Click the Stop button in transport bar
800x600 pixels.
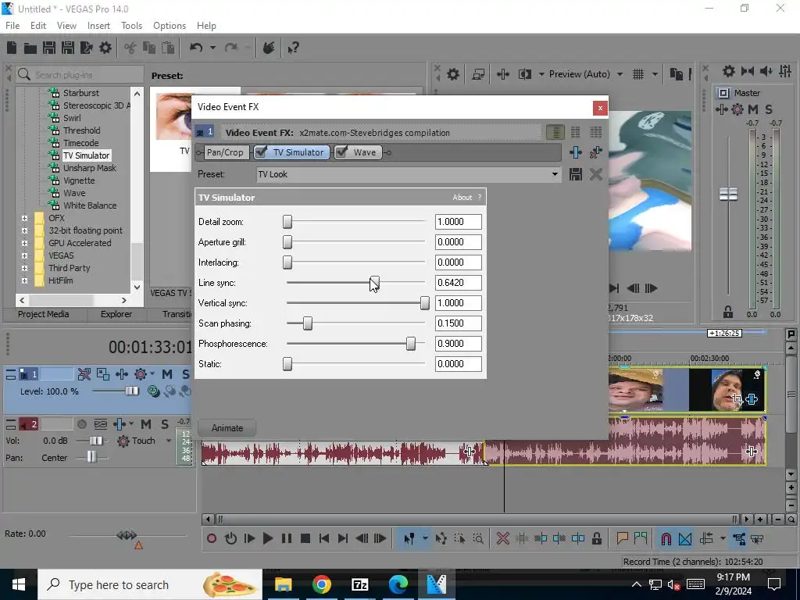pyautogui.click(x=305, y=538)
